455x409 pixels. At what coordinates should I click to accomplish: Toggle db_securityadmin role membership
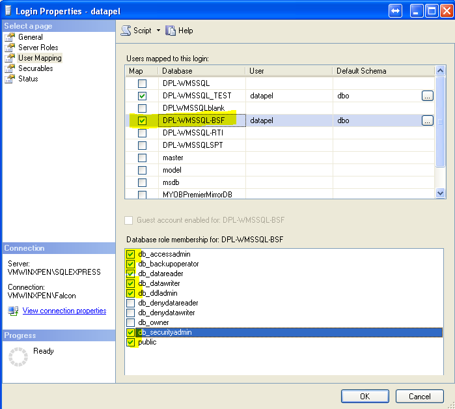click(131, 332)
